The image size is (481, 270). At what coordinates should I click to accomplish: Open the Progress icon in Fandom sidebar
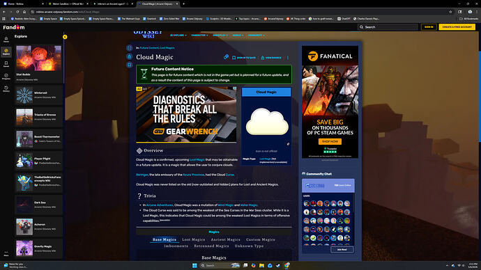(6, 77)
